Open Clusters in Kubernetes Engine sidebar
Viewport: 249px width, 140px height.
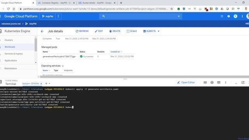pyautogui.click(x=9, y=40)
